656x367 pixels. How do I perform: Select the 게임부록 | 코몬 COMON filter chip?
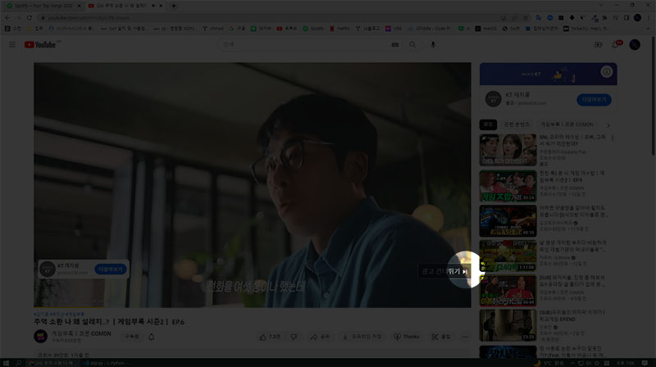tap(567, 125)
